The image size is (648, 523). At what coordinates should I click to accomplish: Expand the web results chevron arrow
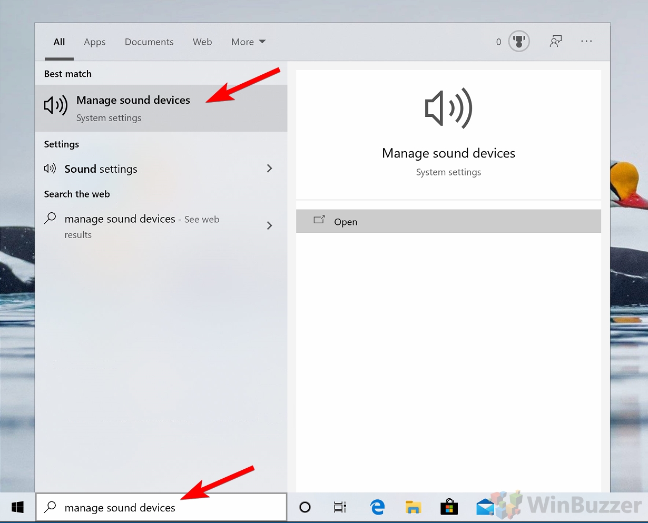click(x=270, y=225)
